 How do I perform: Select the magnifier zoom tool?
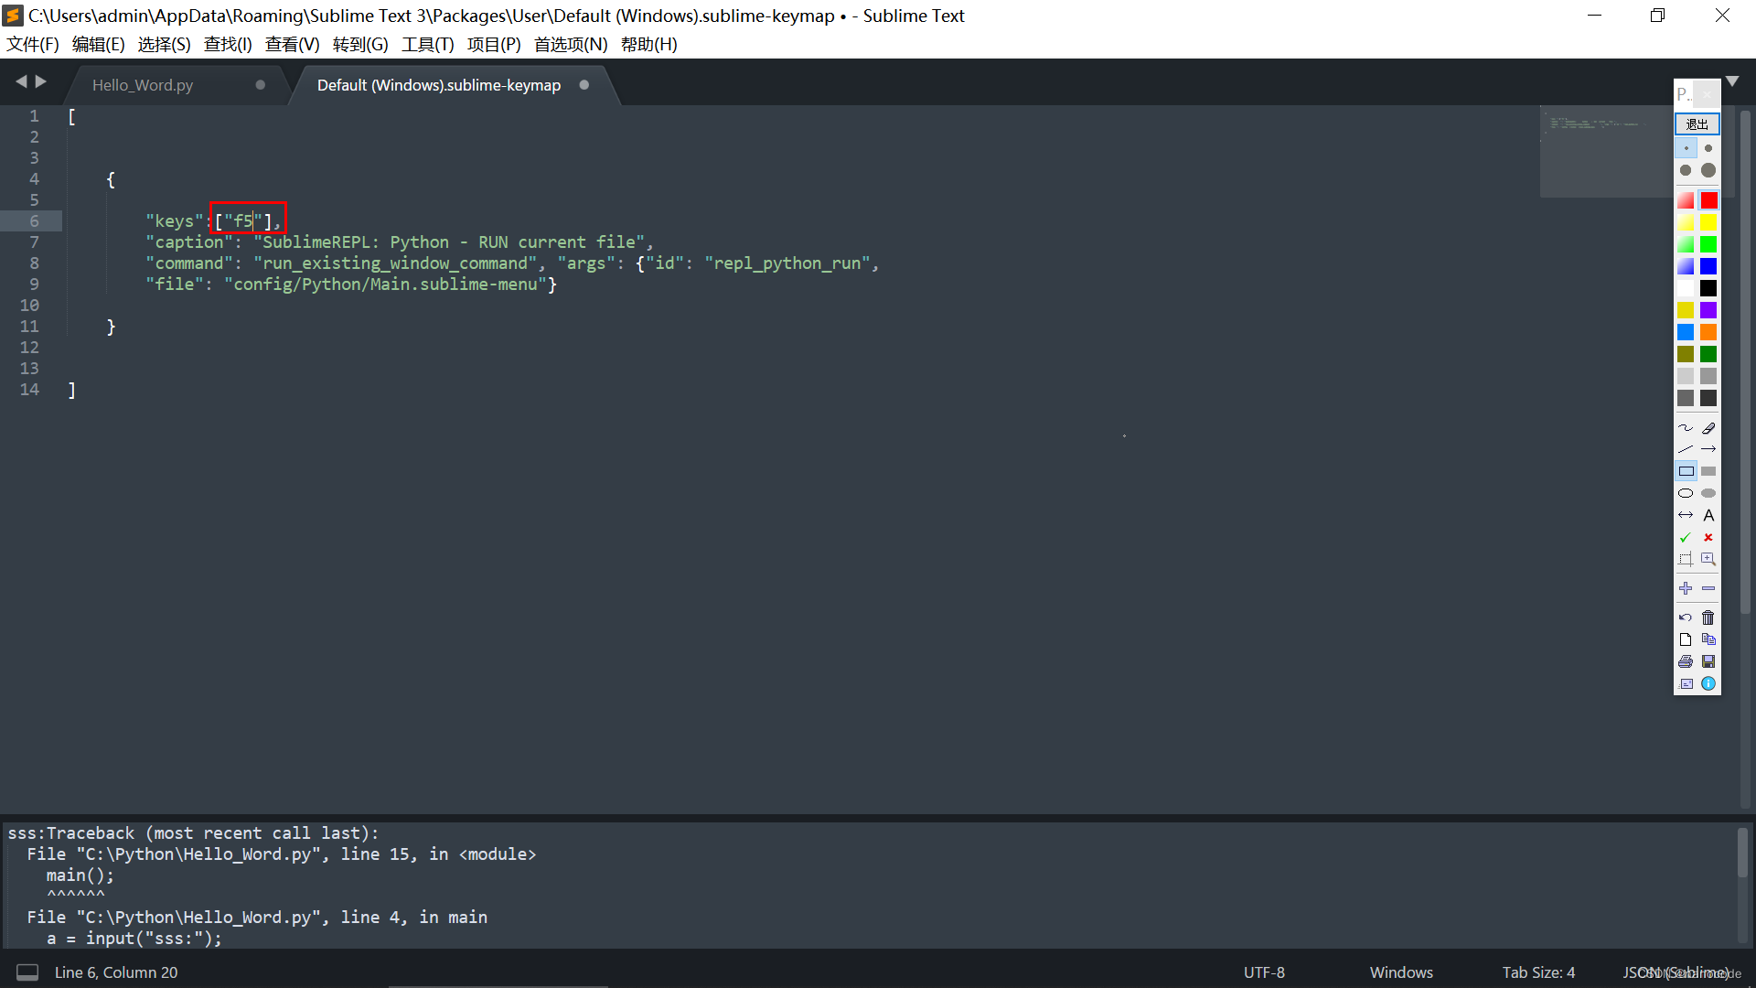tap(1708, 559)
